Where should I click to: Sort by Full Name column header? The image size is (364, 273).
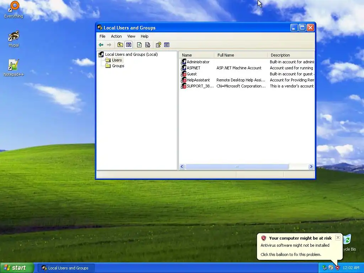coord(241,55)
